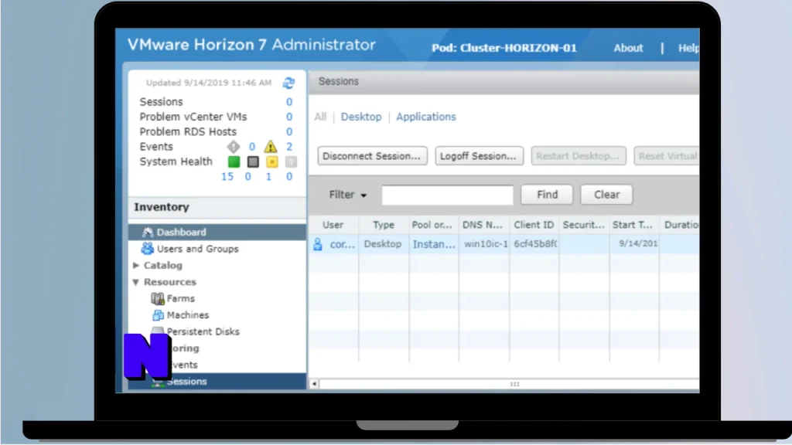Click the '6cf45b8f' client ID cell
Viewport: 792px width, 445px height.
[x=535, y=244]
